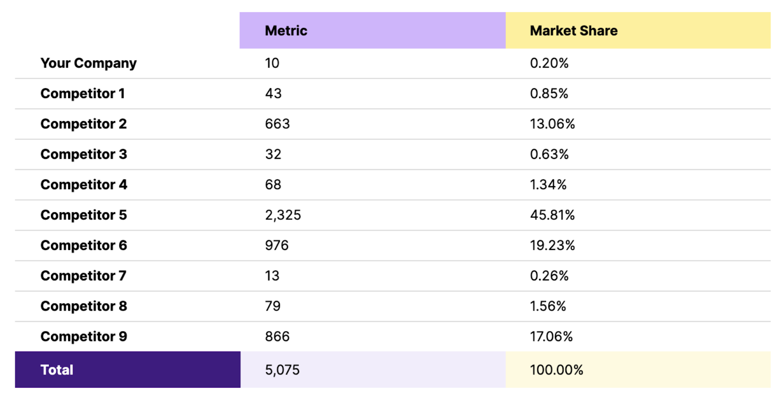Screen dimensions: 784x400
Task: Click the Competitor 8 metric value 79
Action: coord(272,306)
